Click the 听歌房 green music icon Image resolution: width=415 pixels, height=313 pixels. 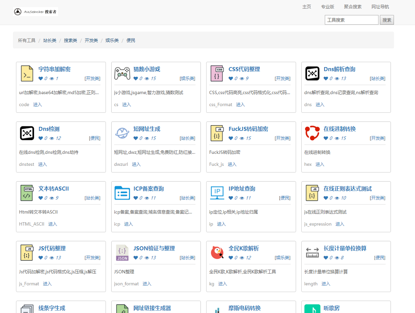[312, 309]
